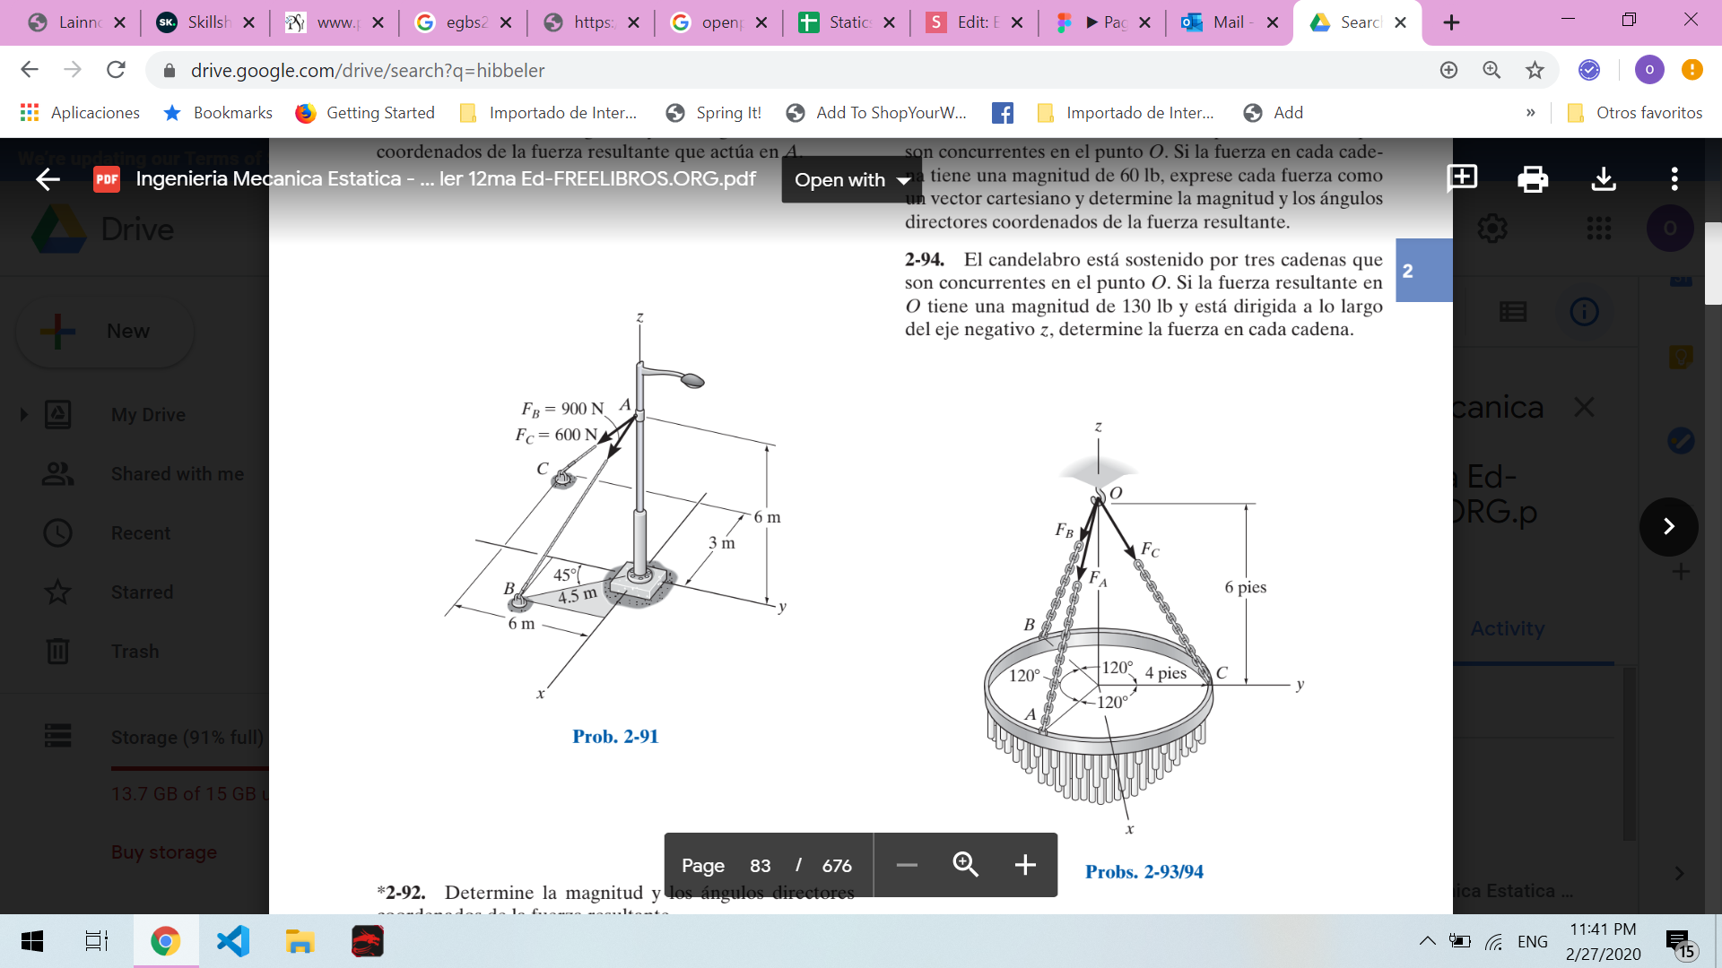The width and height of the screenshot is (1722, 968).
Task: Bookmark this page with the star
Action: point(1535,70)
